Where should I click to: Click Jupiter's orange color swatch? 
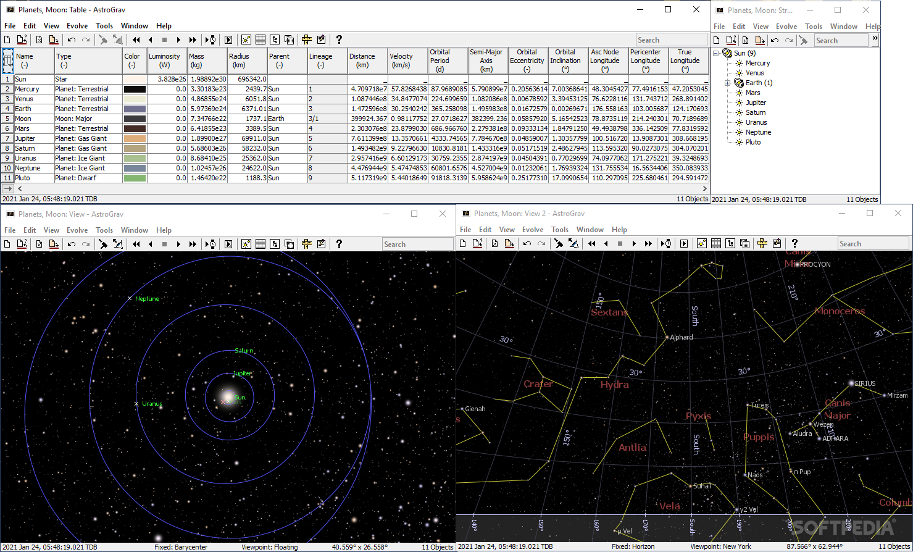coord(135,138)
